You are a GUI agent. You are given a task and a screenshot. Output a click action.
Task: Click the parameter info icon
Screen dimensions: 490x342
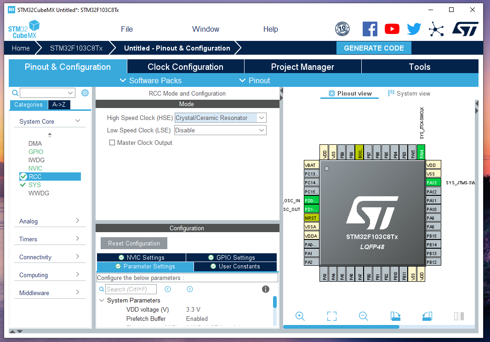[x=265, y=289]
